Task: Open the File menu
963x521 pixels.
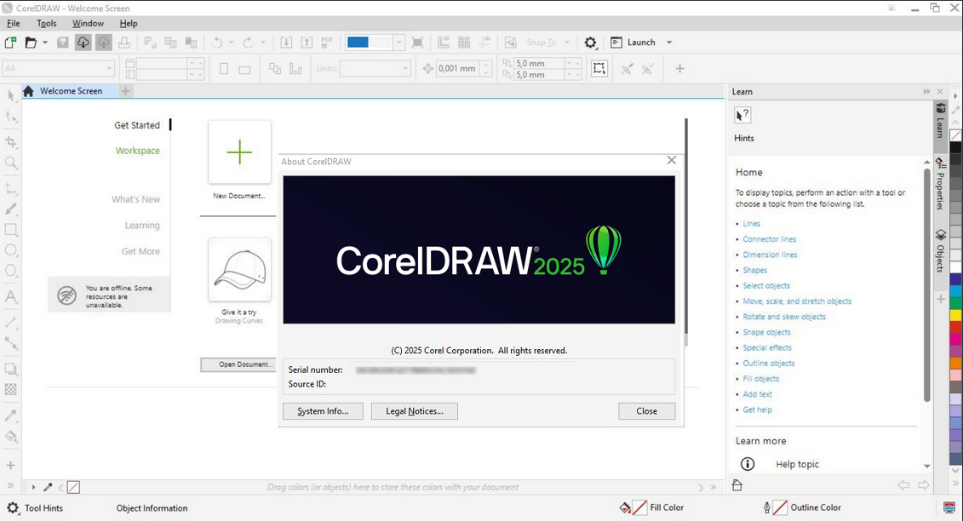Action: (x=13, y=23)
